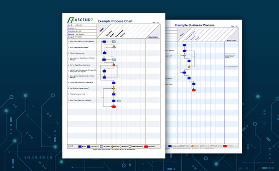
Task: Click the blue action box for step 10
Action: (114, 95)
